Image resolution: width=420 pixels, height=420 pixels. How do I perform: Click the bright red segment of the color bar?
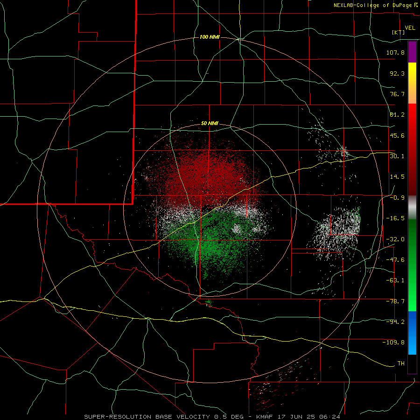point(412,149)
